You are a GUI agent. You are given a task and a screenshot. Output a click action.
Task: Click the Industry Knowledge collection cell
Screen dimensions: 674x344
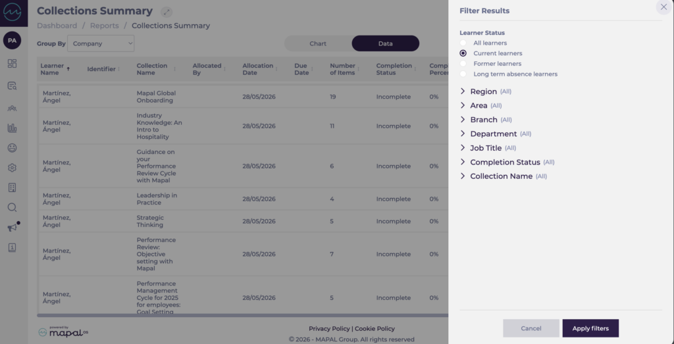tap(159, 126)
